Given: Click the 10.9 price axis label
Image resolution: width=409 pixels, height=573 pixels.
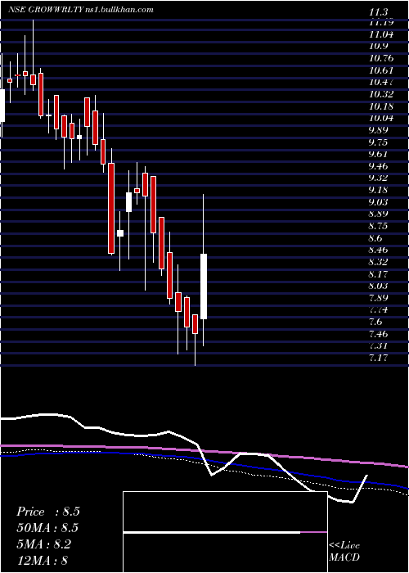Looking at the screenshot, I should pyautogui.click(x=378, y=47).
